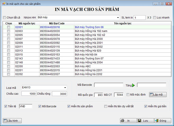Sort by the Mã BarCode column header
Image resolution: width=174 pixels, height=126 pixels.
tap(57, 23)
